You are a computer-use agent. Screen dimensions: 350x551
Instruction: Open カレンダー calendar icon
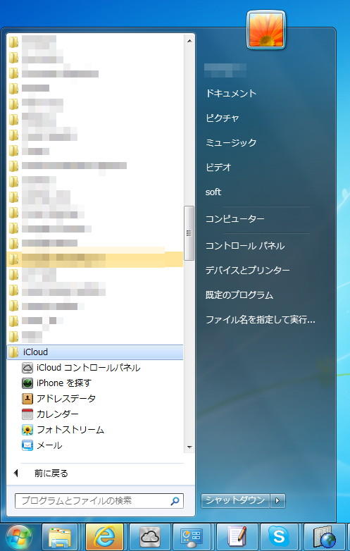click(27, 414)
